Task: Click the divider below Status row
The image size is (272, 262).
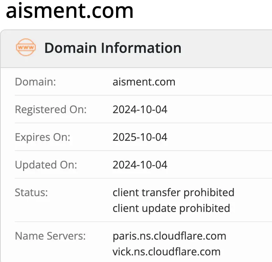Action: [143, 222]
